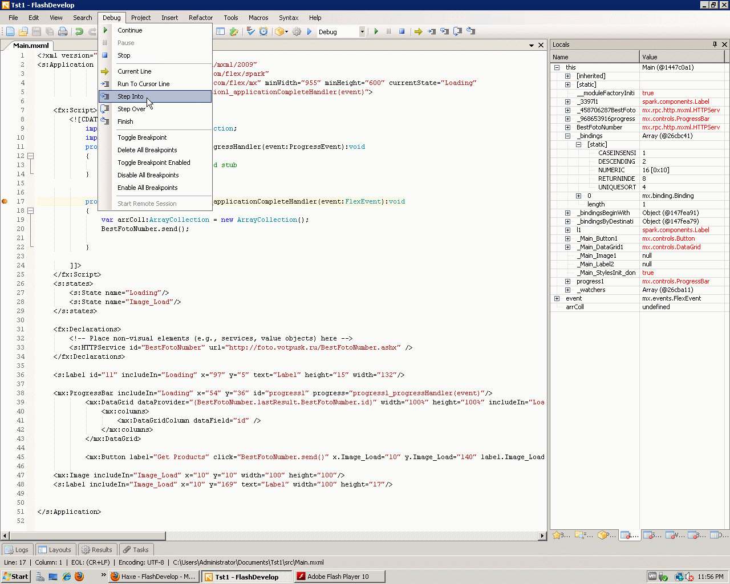The height and width of the screenshot is (584, 730).
Task: Open Adobe Flash Player 10 taskbar button
Action: (x=338, y=577)
